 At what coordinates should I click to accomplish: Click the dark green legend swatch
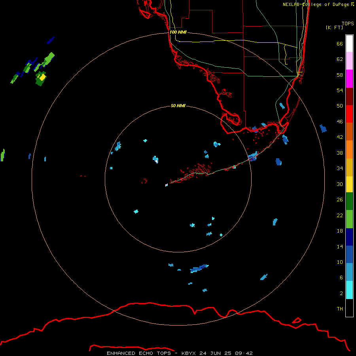pyautogui.click(x=349, y=201)
